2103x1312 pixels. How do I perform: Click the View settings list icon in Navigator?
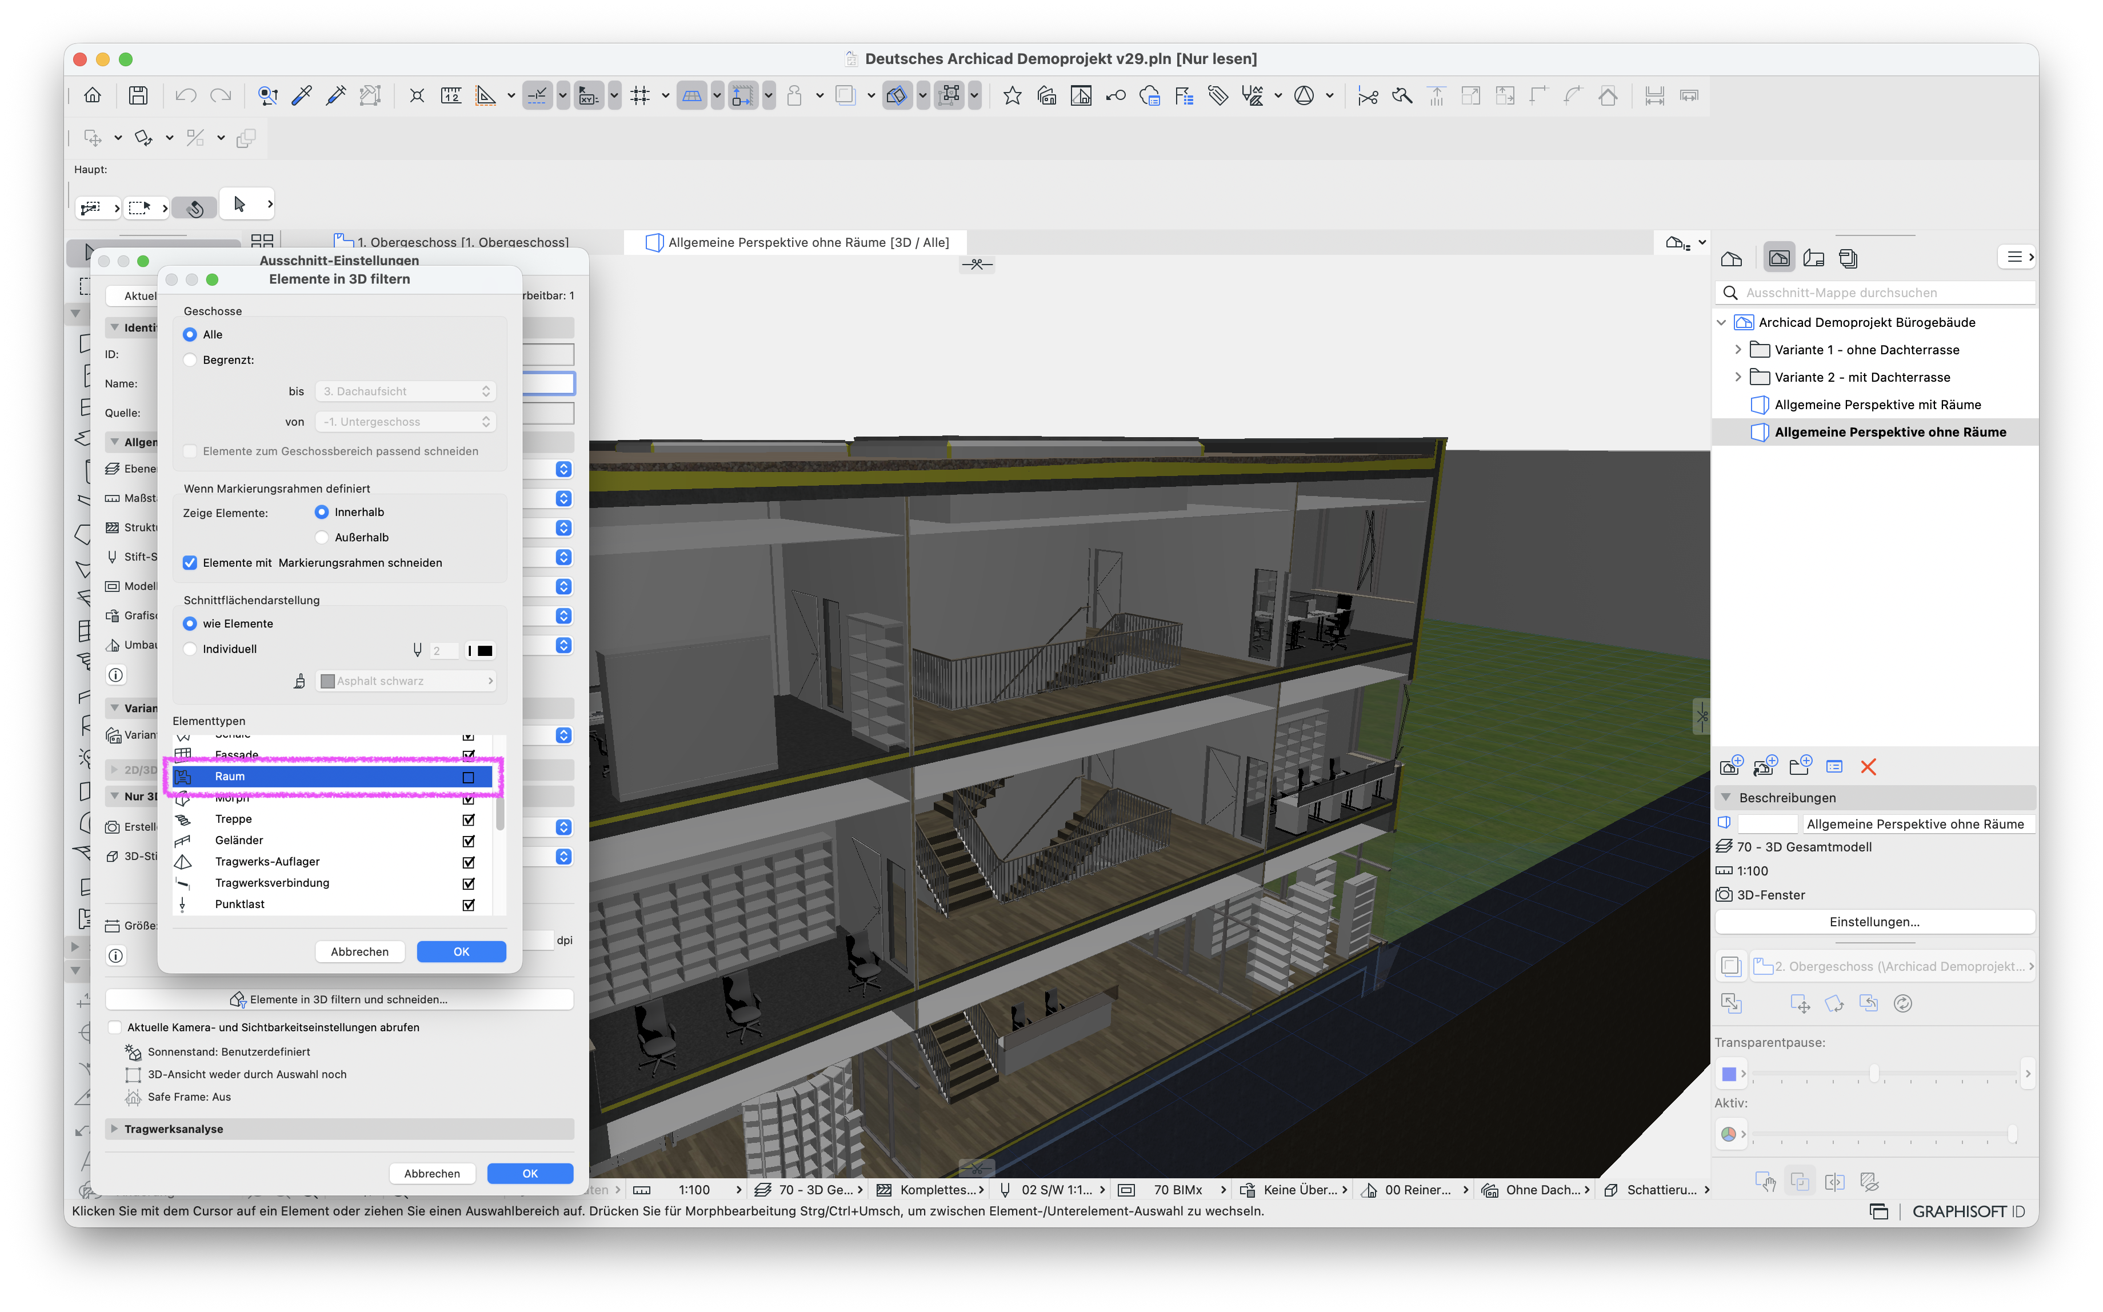click(1834, 766)
